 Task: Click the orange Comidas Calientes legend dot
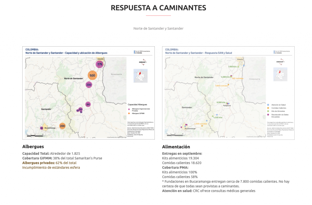pyautogui.click(x=268, y=108)
